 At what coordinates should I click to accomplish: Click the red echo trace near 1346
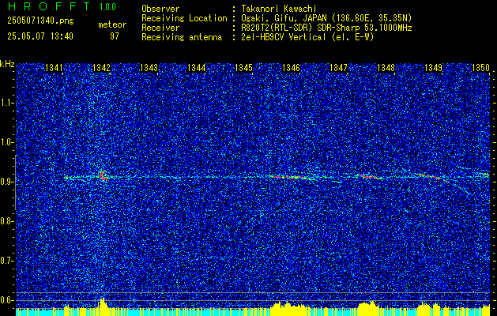(288, 177)
